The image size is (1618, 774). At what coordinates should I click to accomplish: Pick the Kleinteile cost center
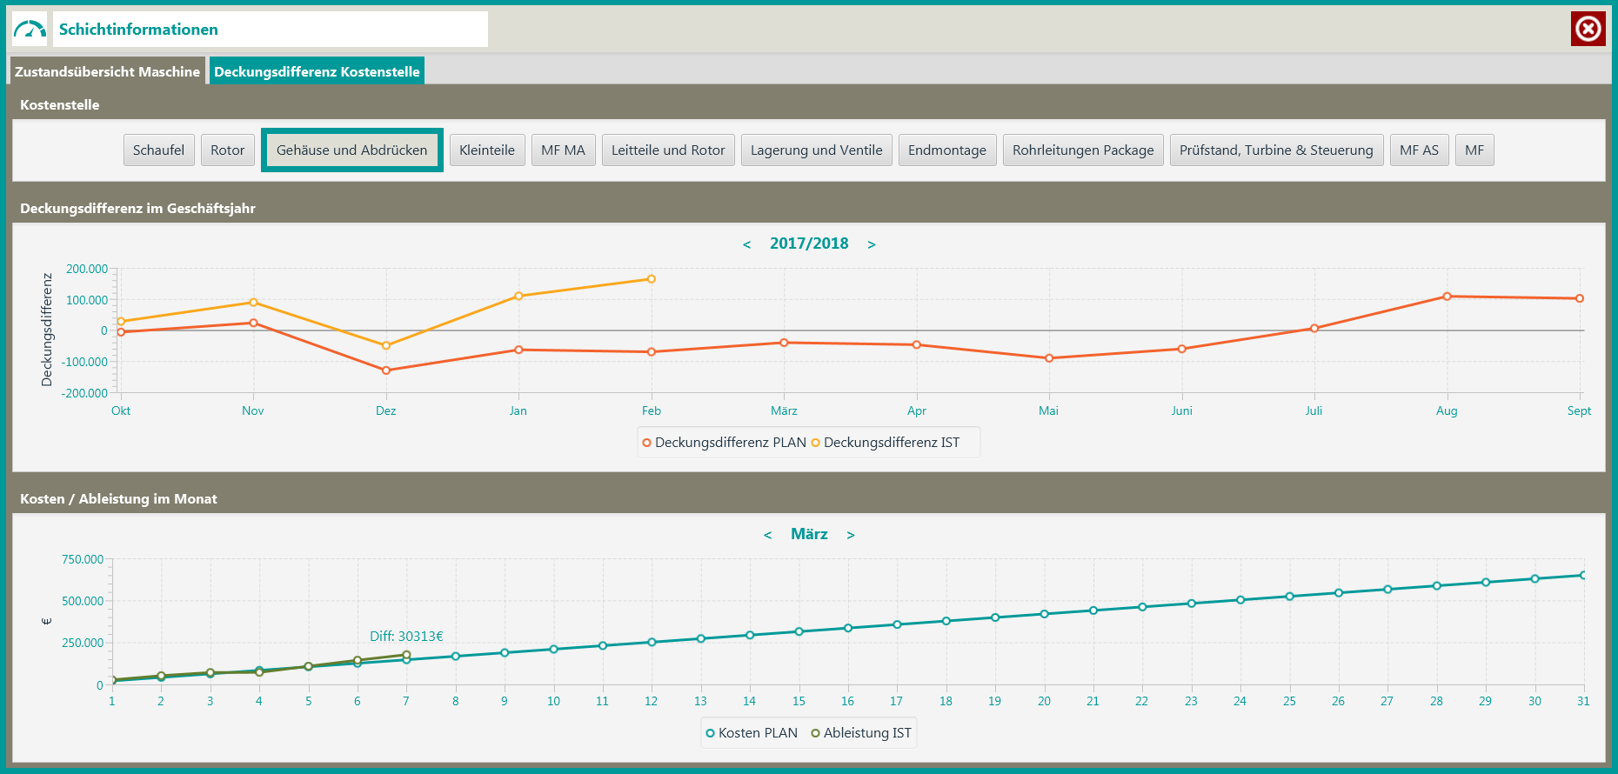pos(486,150)
